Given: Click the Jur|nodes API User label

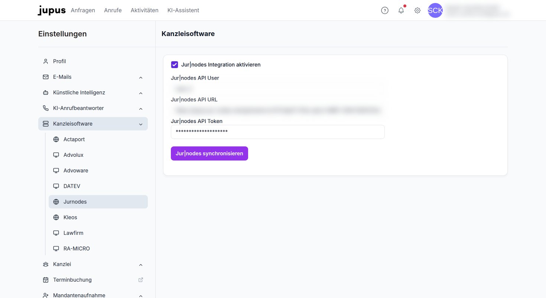Looking at the screenshot, I should (x=195, y=78).
